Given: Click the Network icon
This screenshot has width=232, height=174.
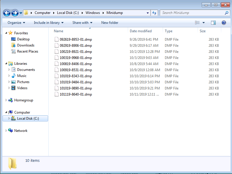Looking at the screenshot, I should [x=10, y=130].
